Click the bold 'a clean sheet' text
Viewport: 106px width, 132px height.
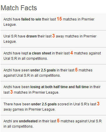(x=40, y=53)
